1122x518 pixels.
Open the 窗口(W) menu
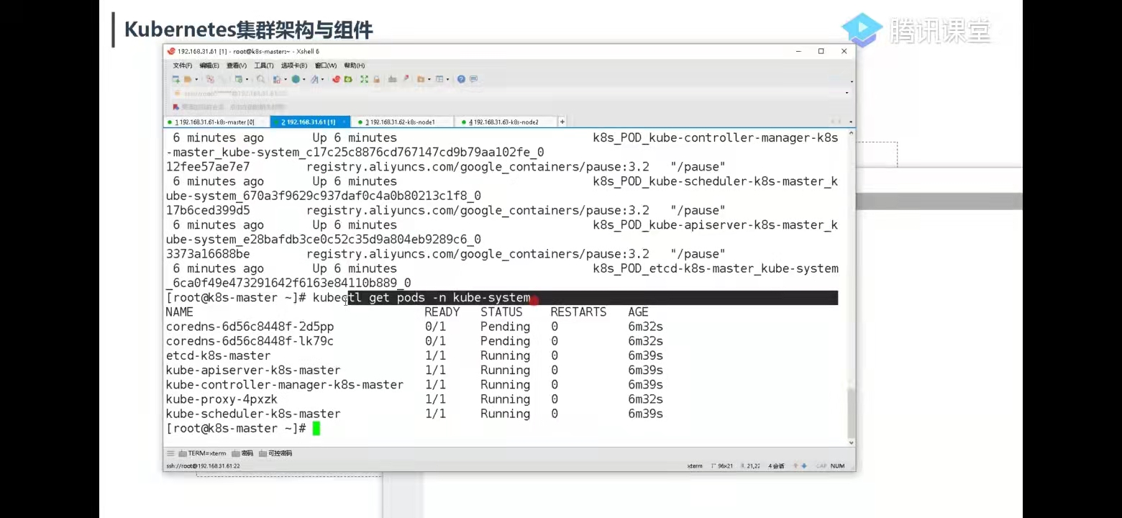pyautogui.click(x=326, y=65)
